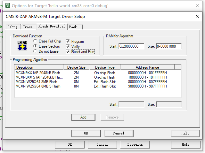Click the Address Range column header
This screenshot has width=205, height=153.
pos(147,67)
